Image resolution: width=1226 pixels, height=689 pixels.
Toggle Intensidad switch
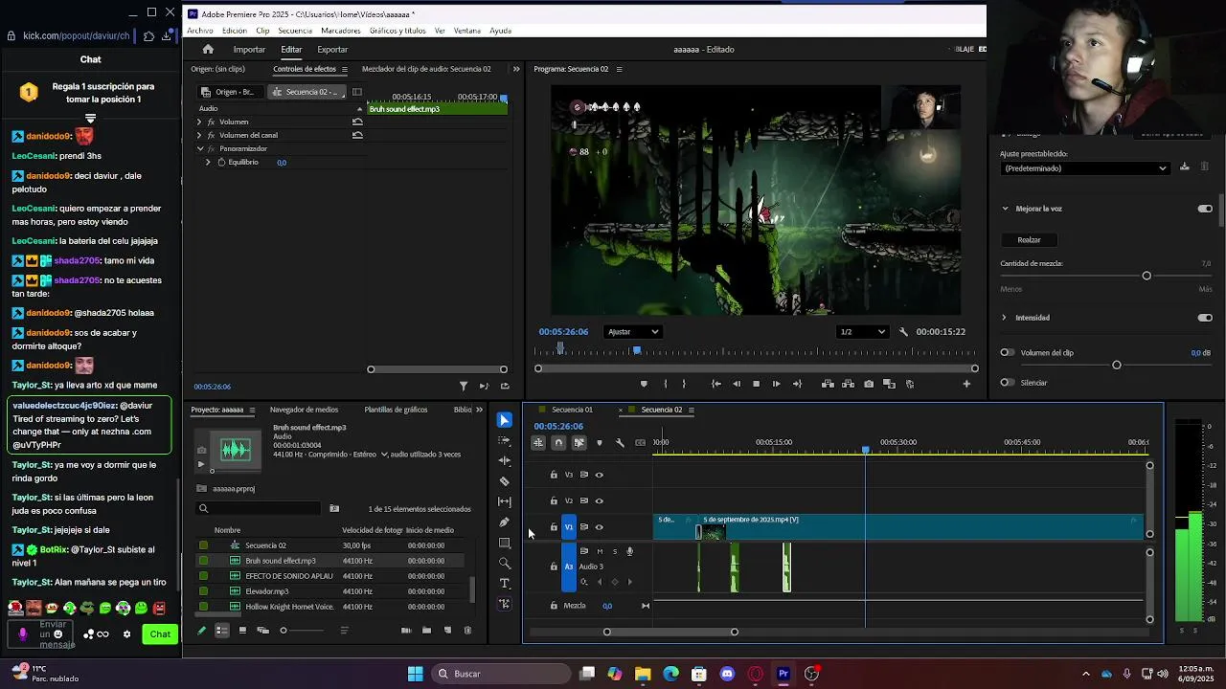pos(1205,318)
